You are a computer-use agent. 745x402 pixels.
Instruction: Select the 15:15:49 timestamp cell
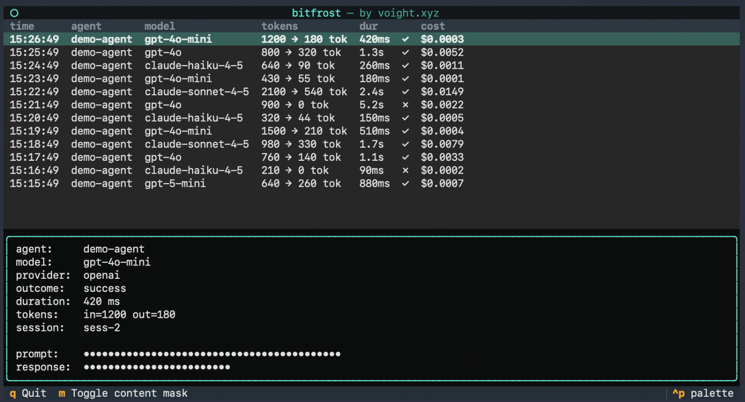pyautogui.click(x=34, y=184)
